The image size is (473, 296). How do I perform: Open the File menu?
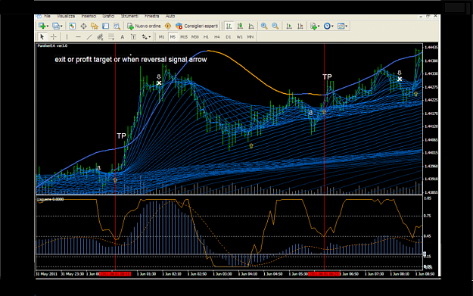coord(48,16)
